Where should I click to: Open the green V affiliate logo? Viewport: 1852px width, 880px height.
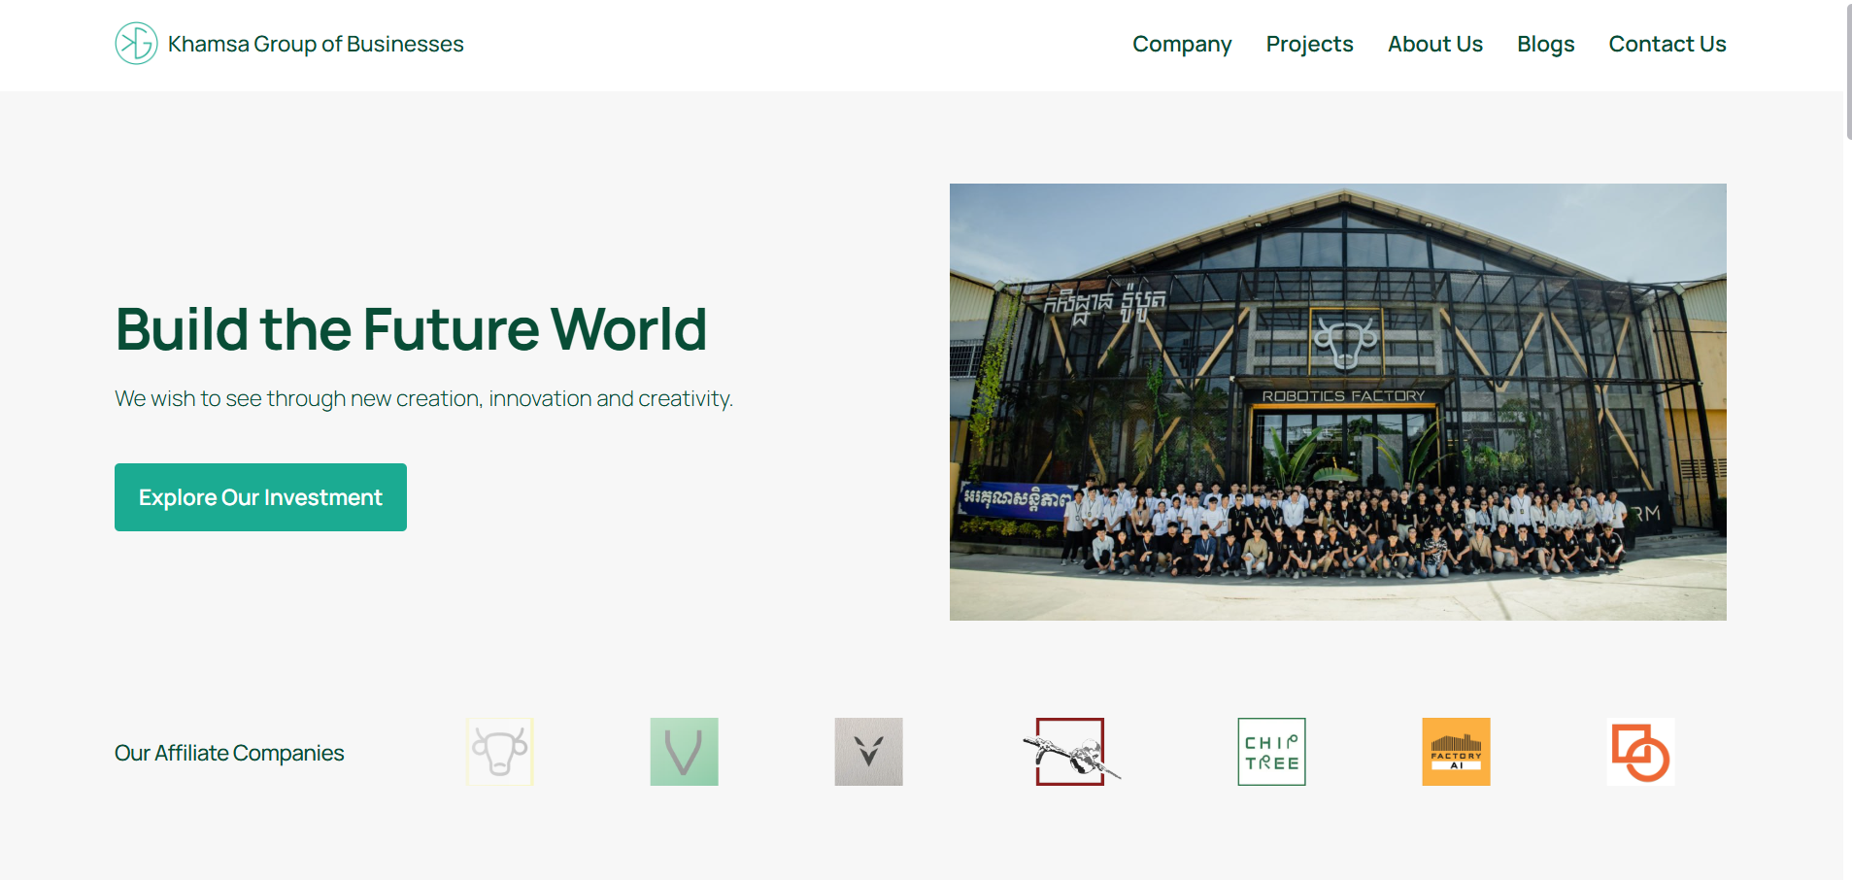[685, 752]
